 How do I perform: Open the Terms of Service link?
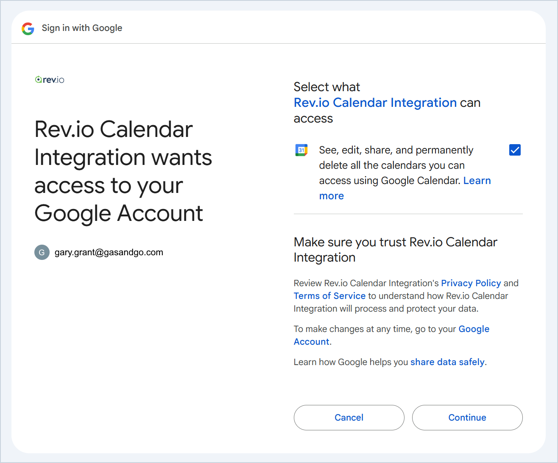point(329,296)
